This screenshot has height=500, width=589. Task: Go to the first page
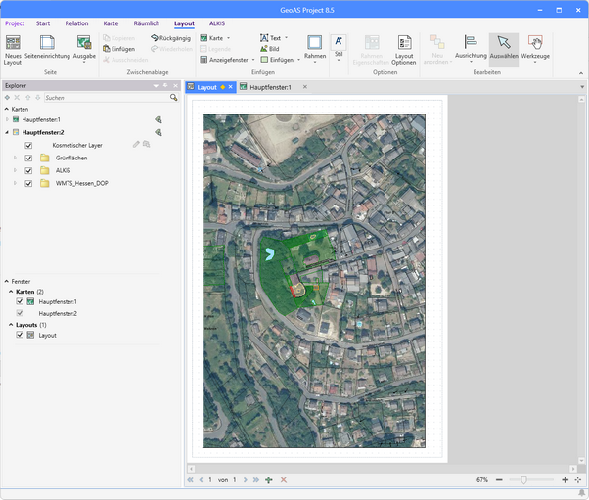point(191,480)
